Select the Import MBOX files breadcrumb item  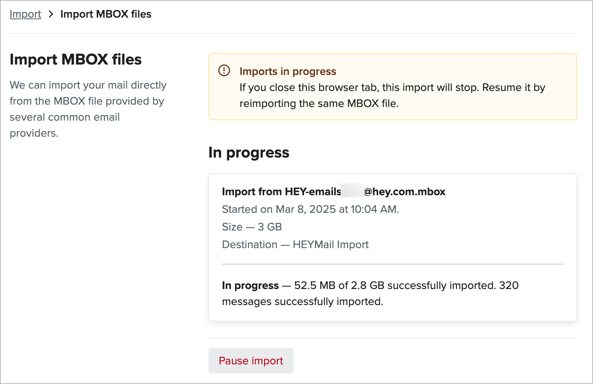click(x=106, y=14)
